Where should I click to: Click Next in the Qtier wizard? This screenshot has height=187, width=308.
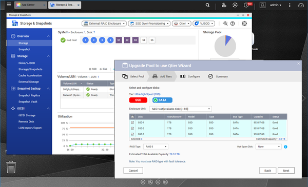(x=286, y=171)
